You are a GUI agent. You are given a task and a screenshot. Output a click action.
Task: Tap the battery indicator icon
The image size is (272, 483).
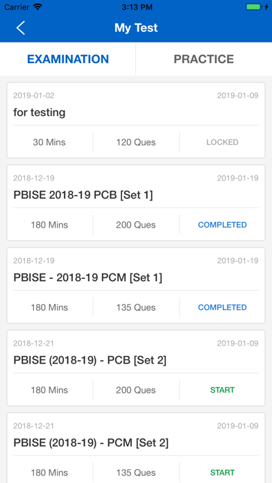[253, 7]
